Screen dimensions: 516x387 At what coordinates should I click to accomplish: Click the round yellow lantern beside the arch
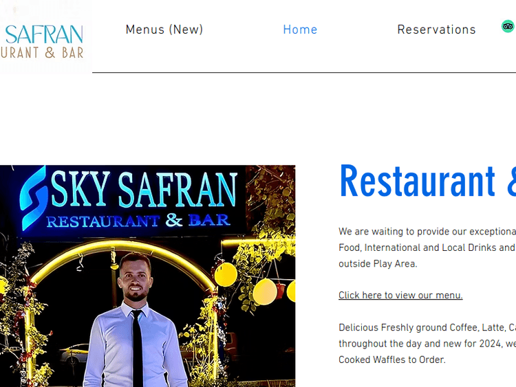pyautogui.click(x=226, y=274)
